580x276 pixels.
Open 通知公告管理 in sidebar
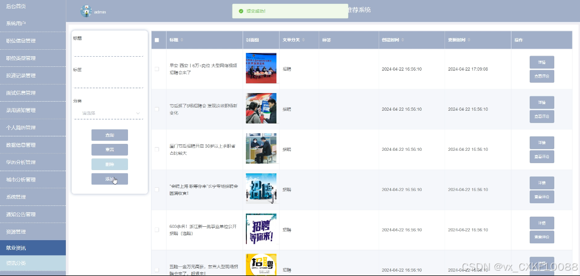tap(33, 214)
